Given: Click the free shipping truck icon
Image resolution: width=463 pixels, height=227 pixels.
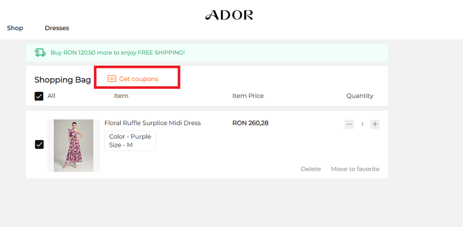Looking at the screenshot, I should (x=40, y=52).
